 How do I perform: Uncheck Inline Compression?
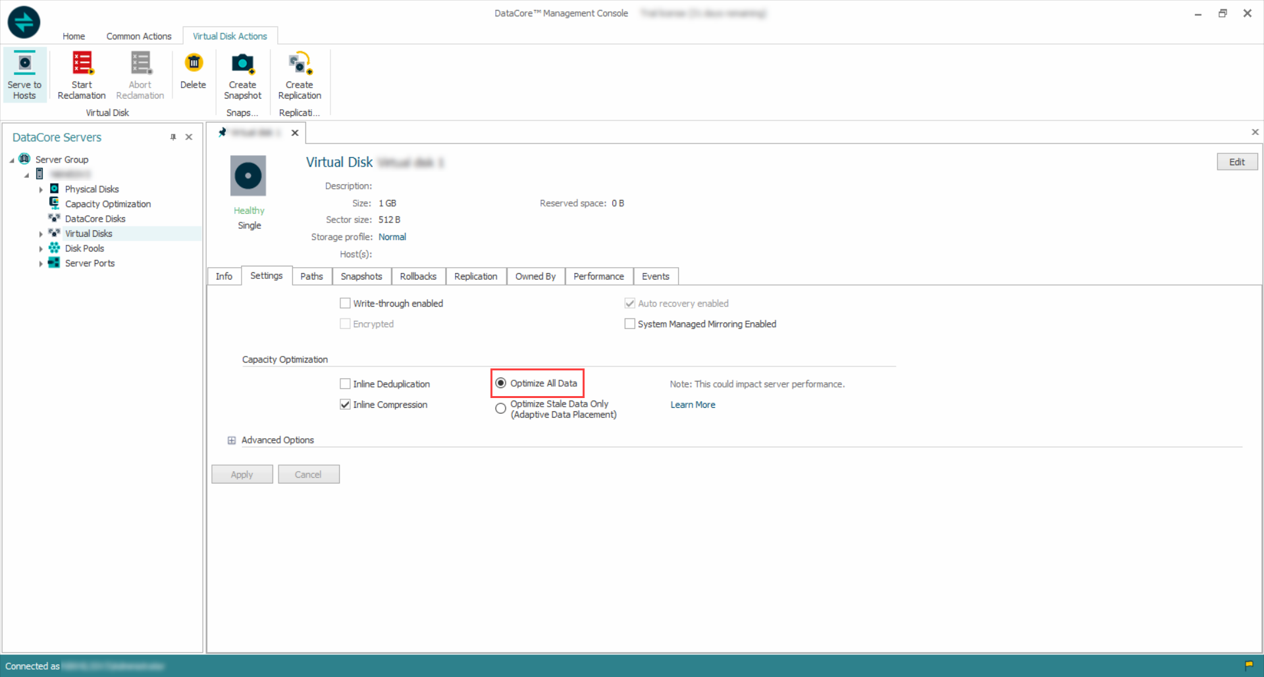(x=345, y=405)
